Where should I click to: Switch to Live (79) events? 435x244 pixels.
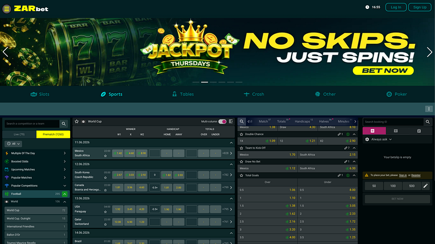(19, 135)
